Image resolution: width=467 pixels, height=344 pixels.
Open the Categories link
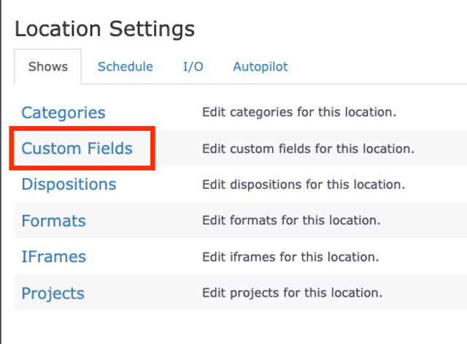pos(63,113)
